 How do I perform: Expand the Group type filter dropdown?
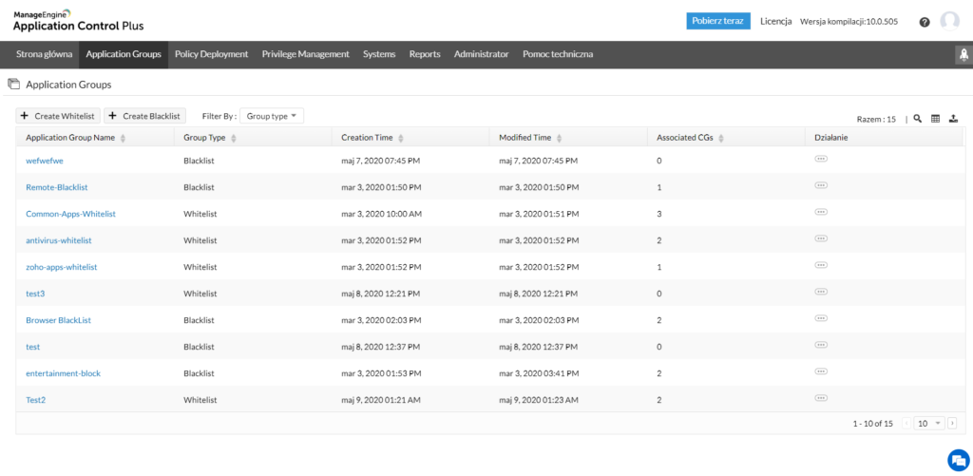(272, 116)
